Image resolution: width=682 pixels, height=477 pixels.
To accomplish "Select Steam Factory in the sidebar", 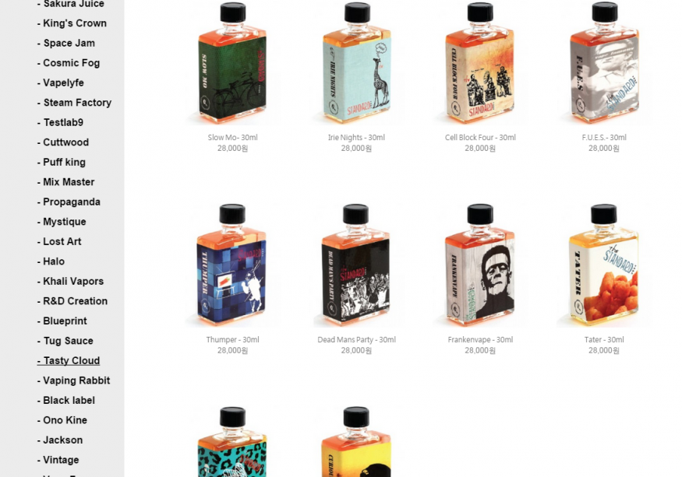I will [74, 103].
